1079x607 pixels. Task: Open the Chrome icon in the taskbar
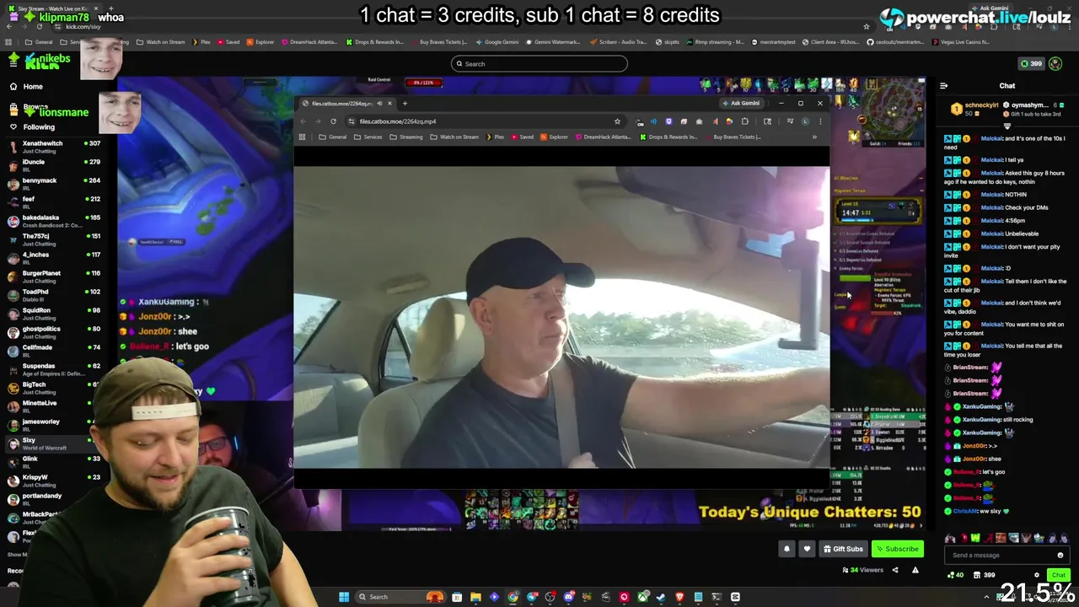pos(513,597)
